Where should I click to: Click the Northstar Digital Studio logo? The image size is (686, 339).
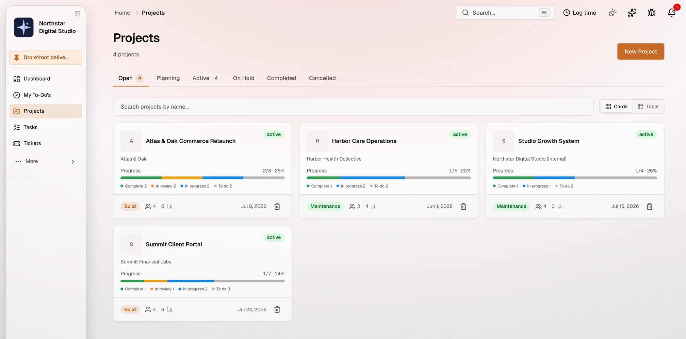click(23, 27)
